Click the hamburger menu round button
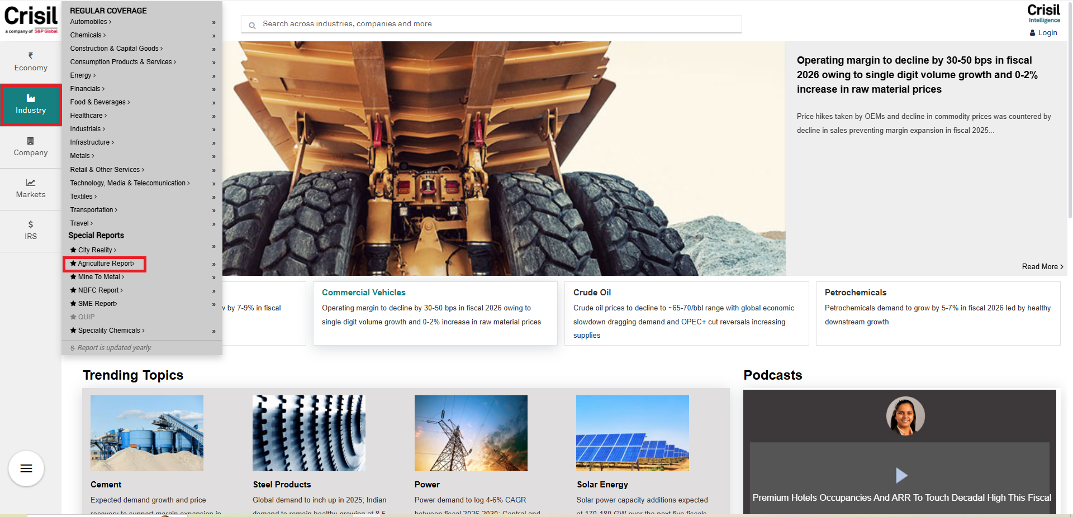Viewport: 1073px width, 517px height. tap(26, 468)
